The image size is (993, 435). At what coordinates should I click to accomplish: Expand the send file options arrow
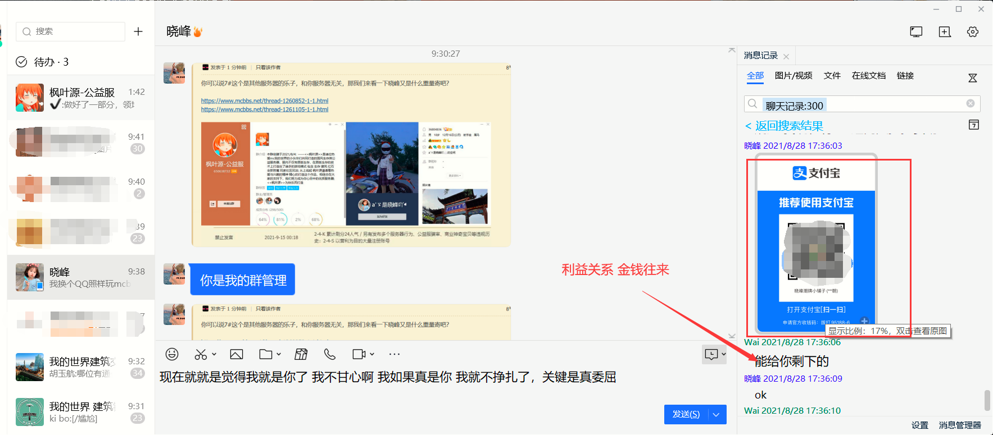coord(279,354)
